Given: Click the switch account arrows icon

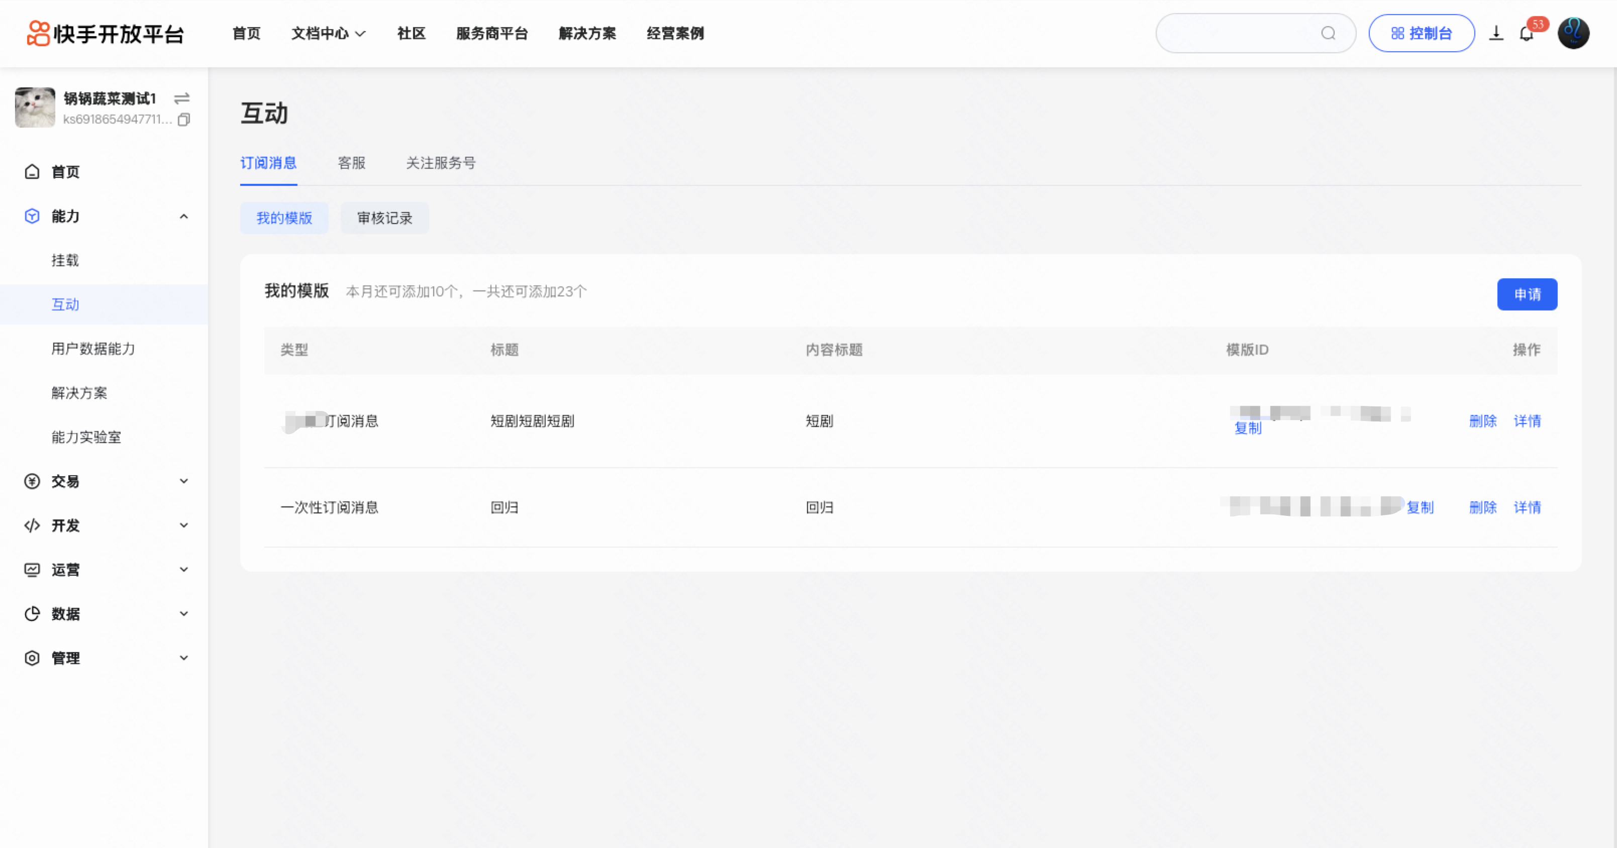Looking at the screenshot, I should pos(182,98).
